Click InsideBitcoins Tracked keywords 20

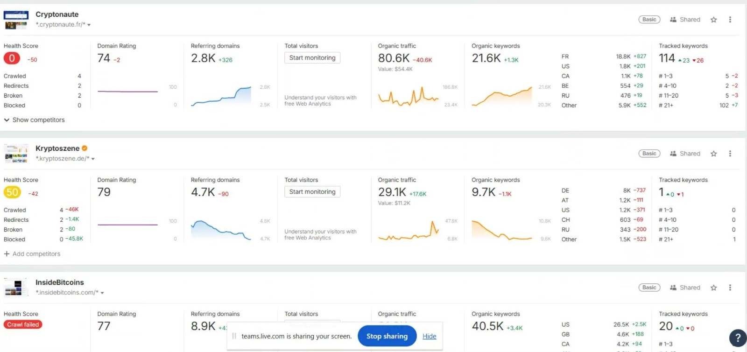(666, 326)
